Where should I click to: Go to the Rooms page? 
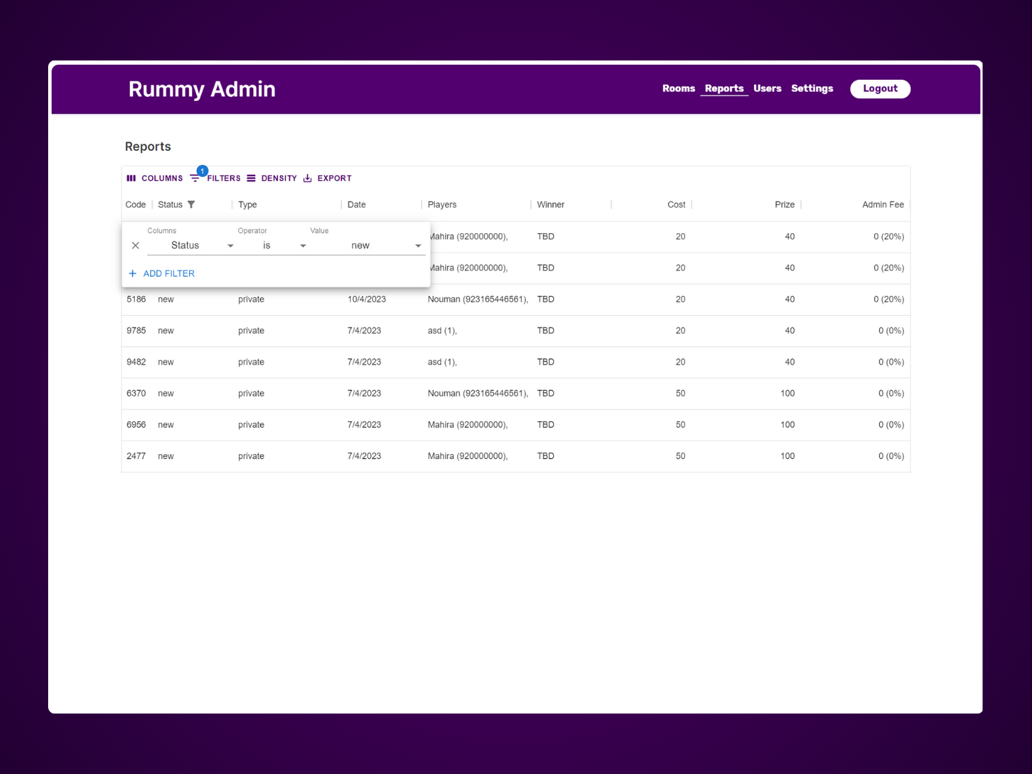678,89
